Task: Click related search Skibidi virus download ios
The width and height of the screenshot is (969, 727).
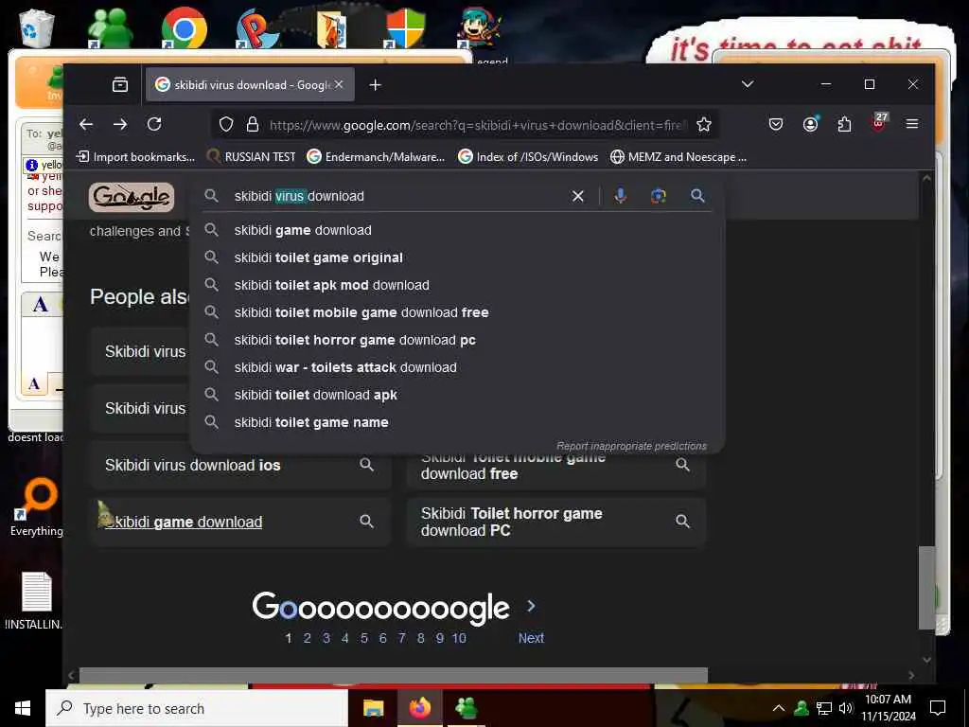Action: click(240, 465)
